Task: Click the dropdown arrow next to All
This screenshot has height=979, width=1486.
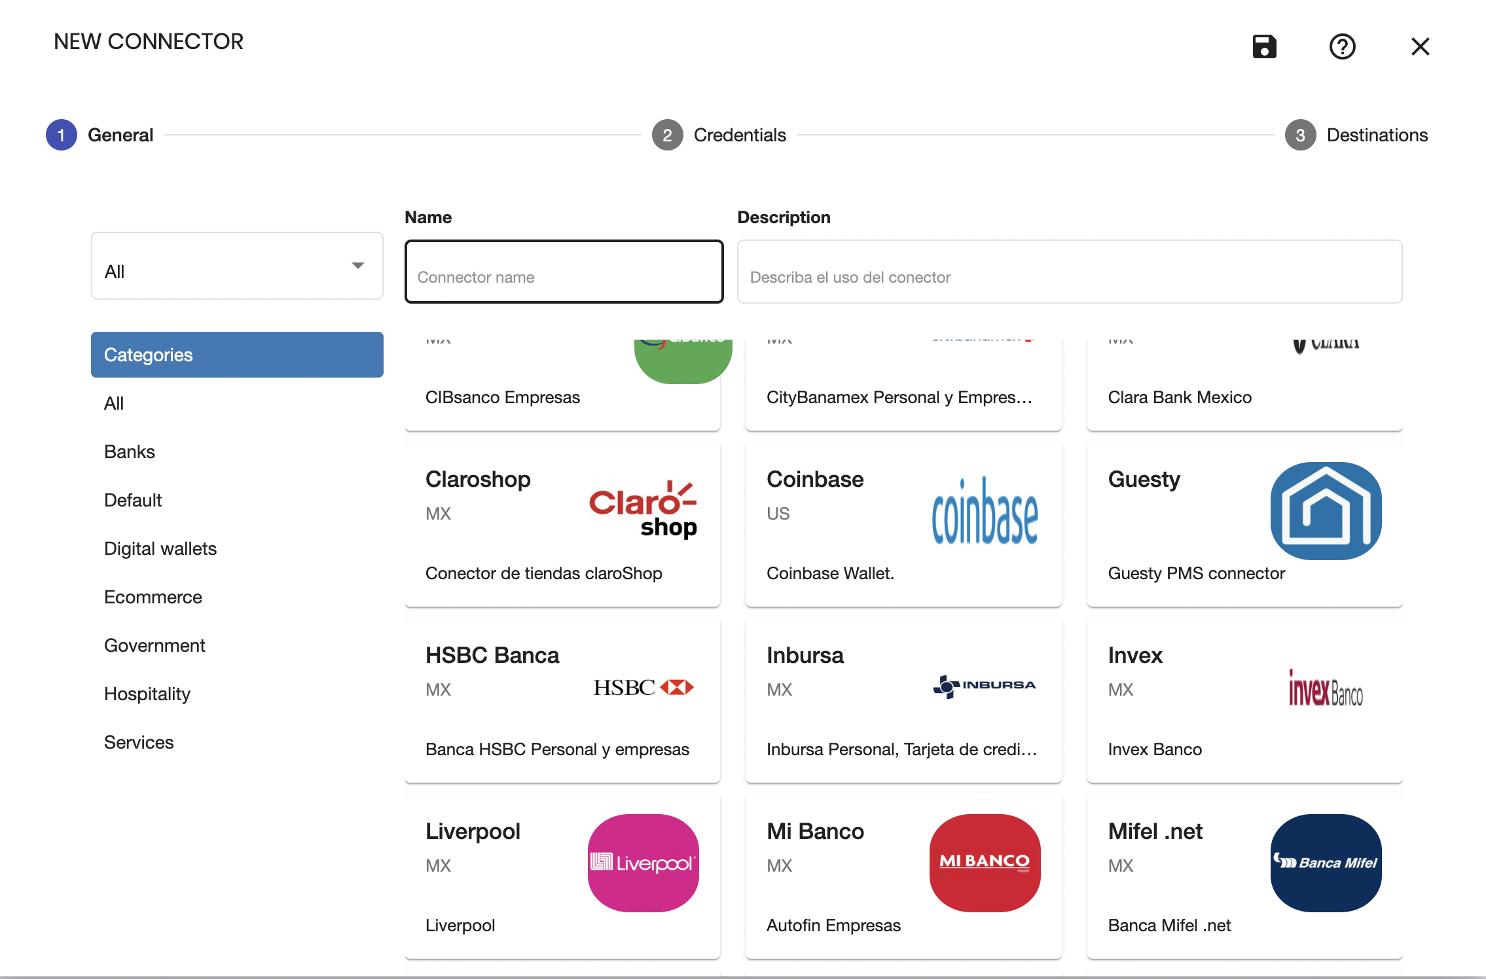Action: 357,266
